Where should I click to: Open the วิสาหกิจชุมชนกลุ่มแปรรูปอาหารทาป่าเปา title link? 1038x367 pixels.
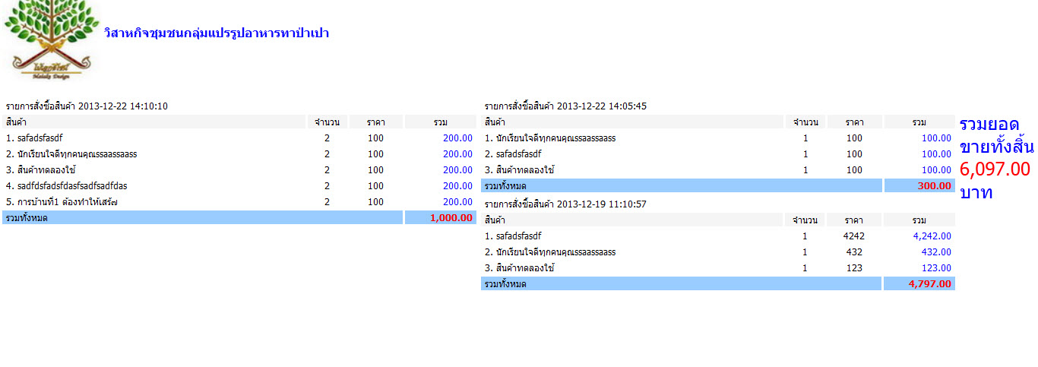(217, 33)
